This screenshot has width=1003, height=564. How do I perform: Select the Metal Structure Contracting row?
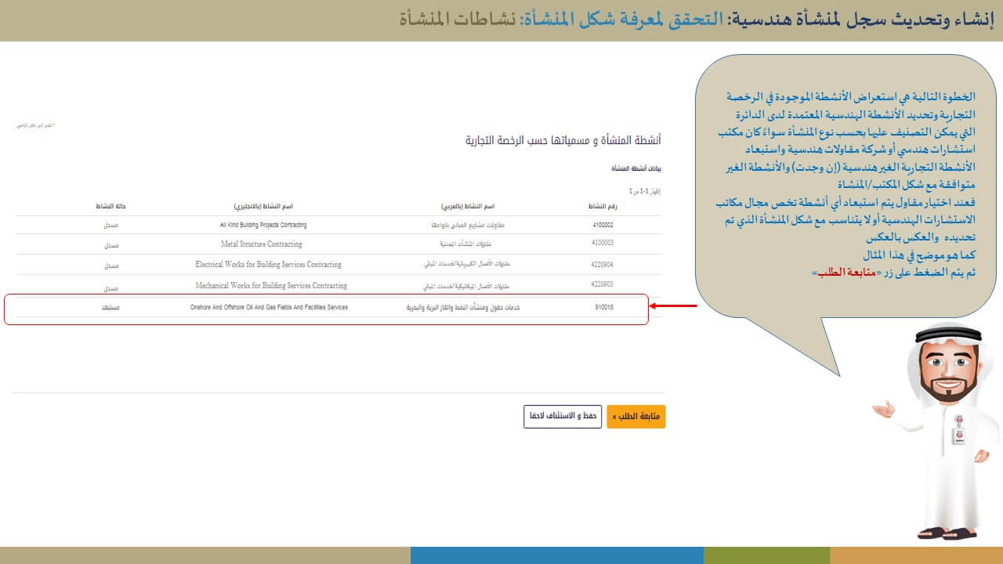coord(263,244)
